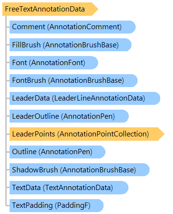Click the LeaderLineAnnotationData type label
173x214 pixels.
coord(99,98)
